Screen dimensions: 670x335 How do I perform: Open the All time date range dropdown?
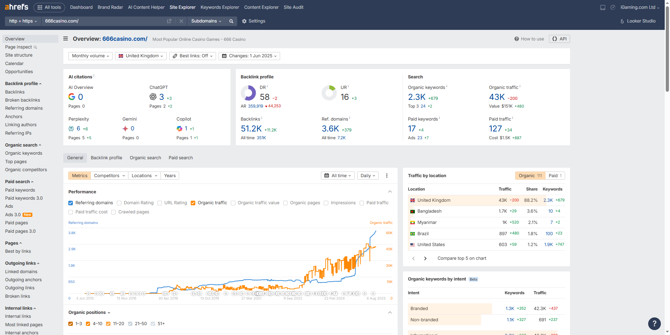tap(337, 176)
